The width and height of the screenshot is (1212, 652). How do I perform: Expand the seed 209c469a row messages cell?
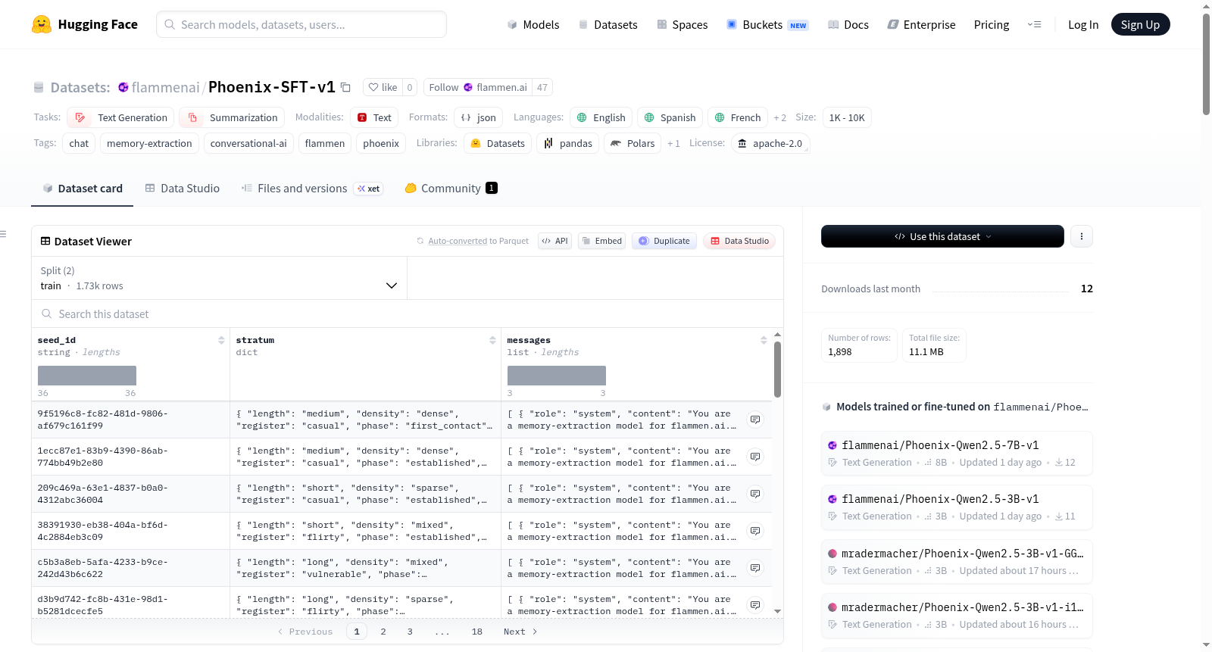755,494
